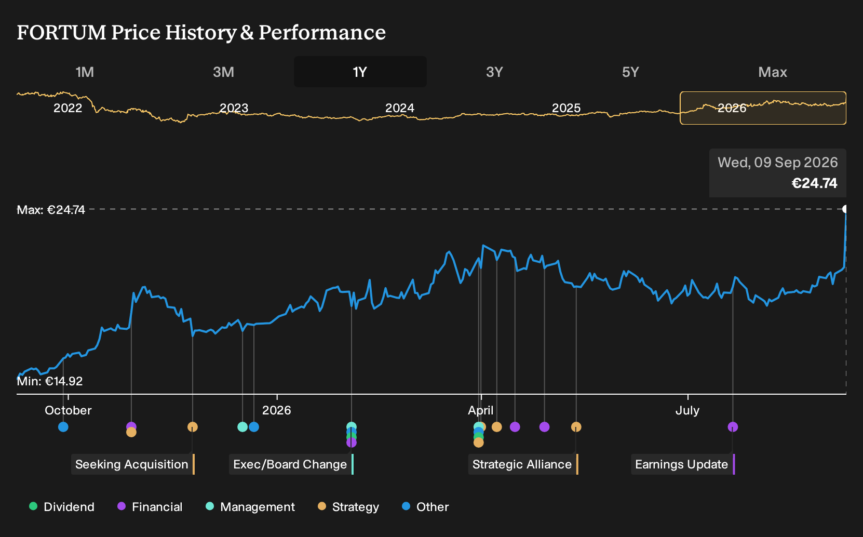Viewport: 863px width, 537px height.
Task: Toggle the Strategy legend filter
Action: pos(348,507)
